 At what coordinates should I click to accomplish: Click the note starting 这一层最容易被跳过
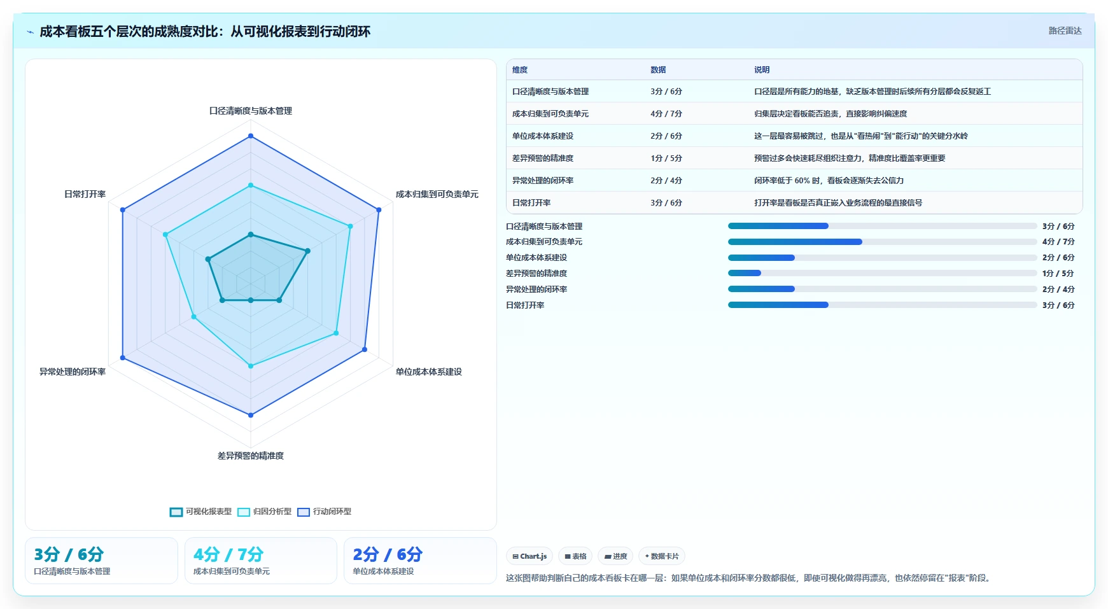tap(861, 136)
